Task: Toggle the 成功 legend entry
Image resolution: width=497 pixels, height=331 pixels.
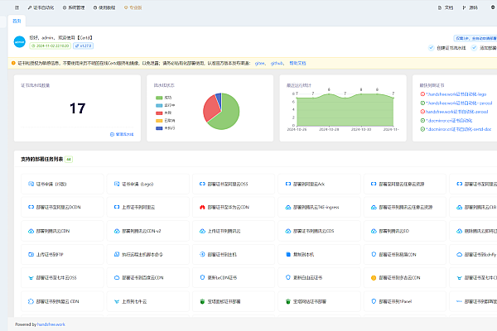Action: point(164,98)
